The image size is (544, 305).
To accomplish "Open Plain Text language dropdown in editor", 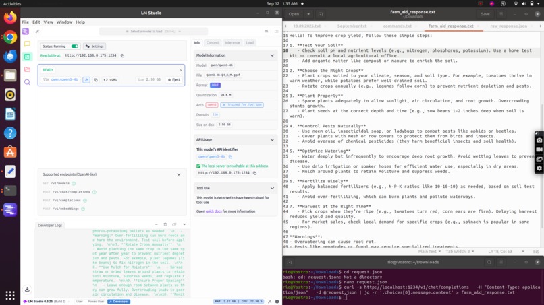I will [x=429, y=251].
